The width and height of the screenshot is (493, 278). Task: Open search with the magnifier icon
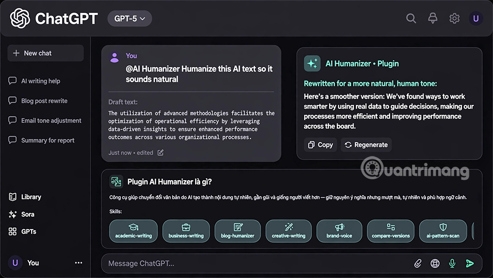point(411,19)
